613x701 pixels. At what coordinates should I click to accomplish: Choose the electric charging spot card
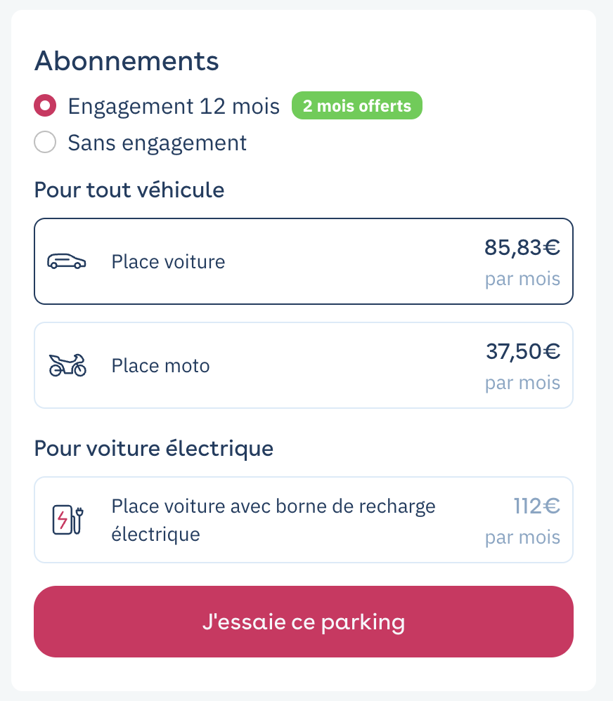(304, 520)
